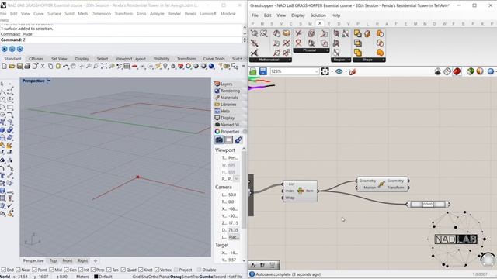Click the light bulb icon in Rhino toolbar
The height and width of the screenshot is (279, 497).
tap(165, 66)
